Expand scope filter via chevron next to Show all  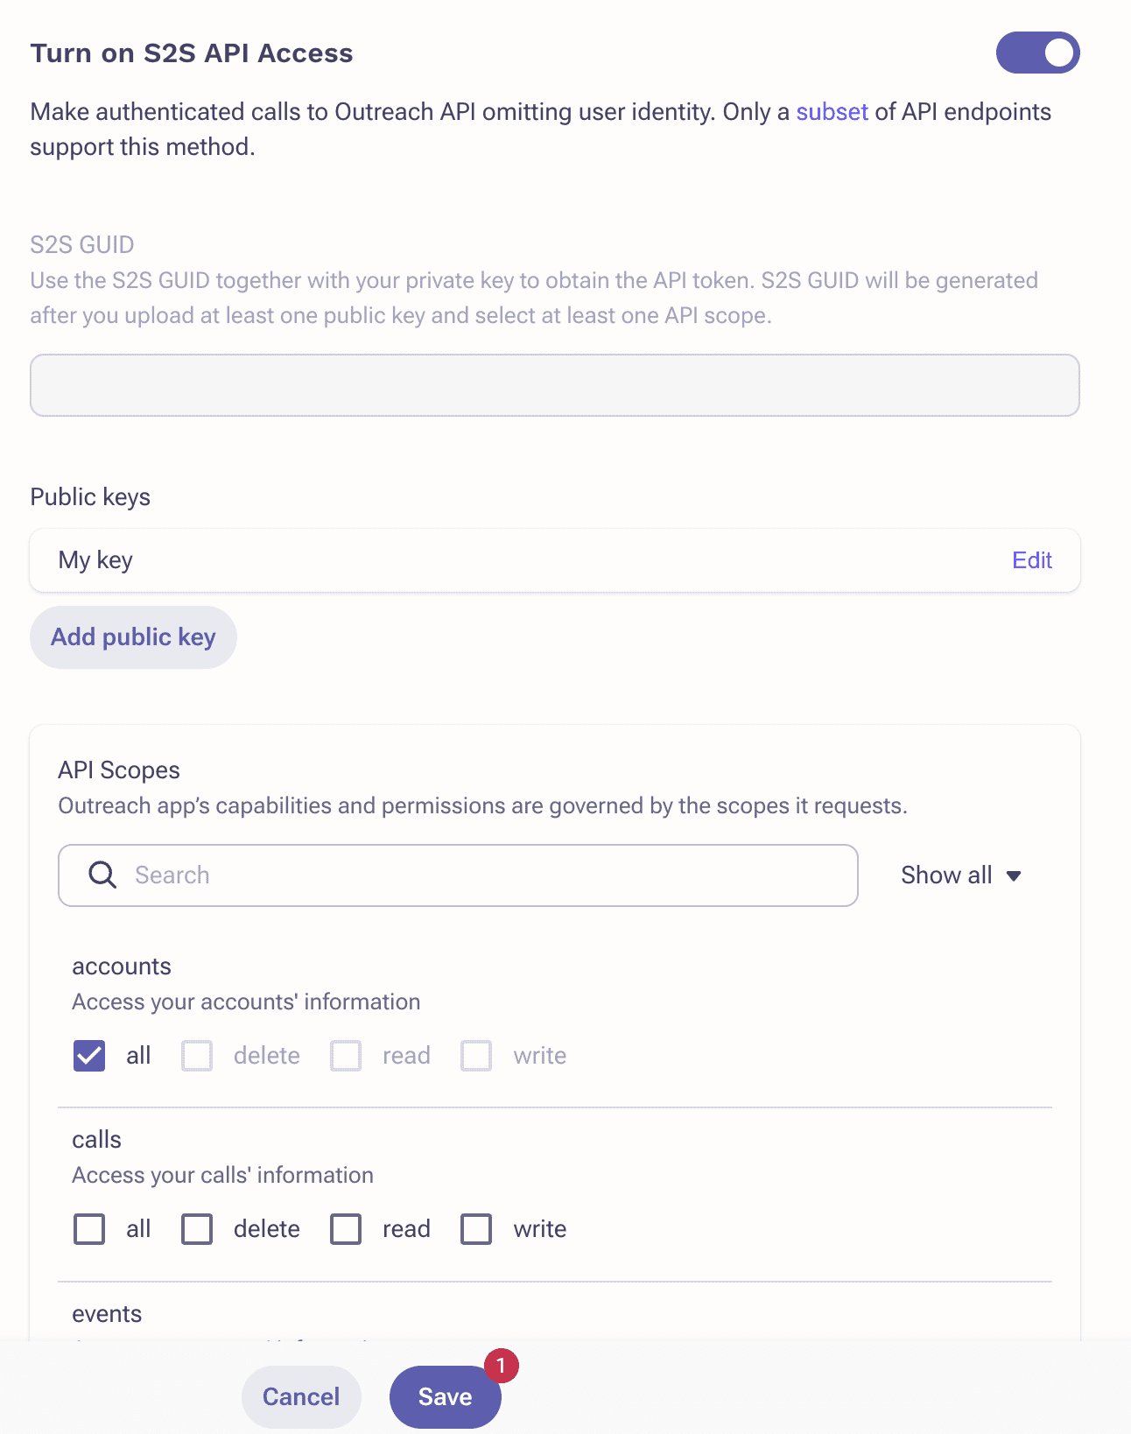[x=1015, y=875]
